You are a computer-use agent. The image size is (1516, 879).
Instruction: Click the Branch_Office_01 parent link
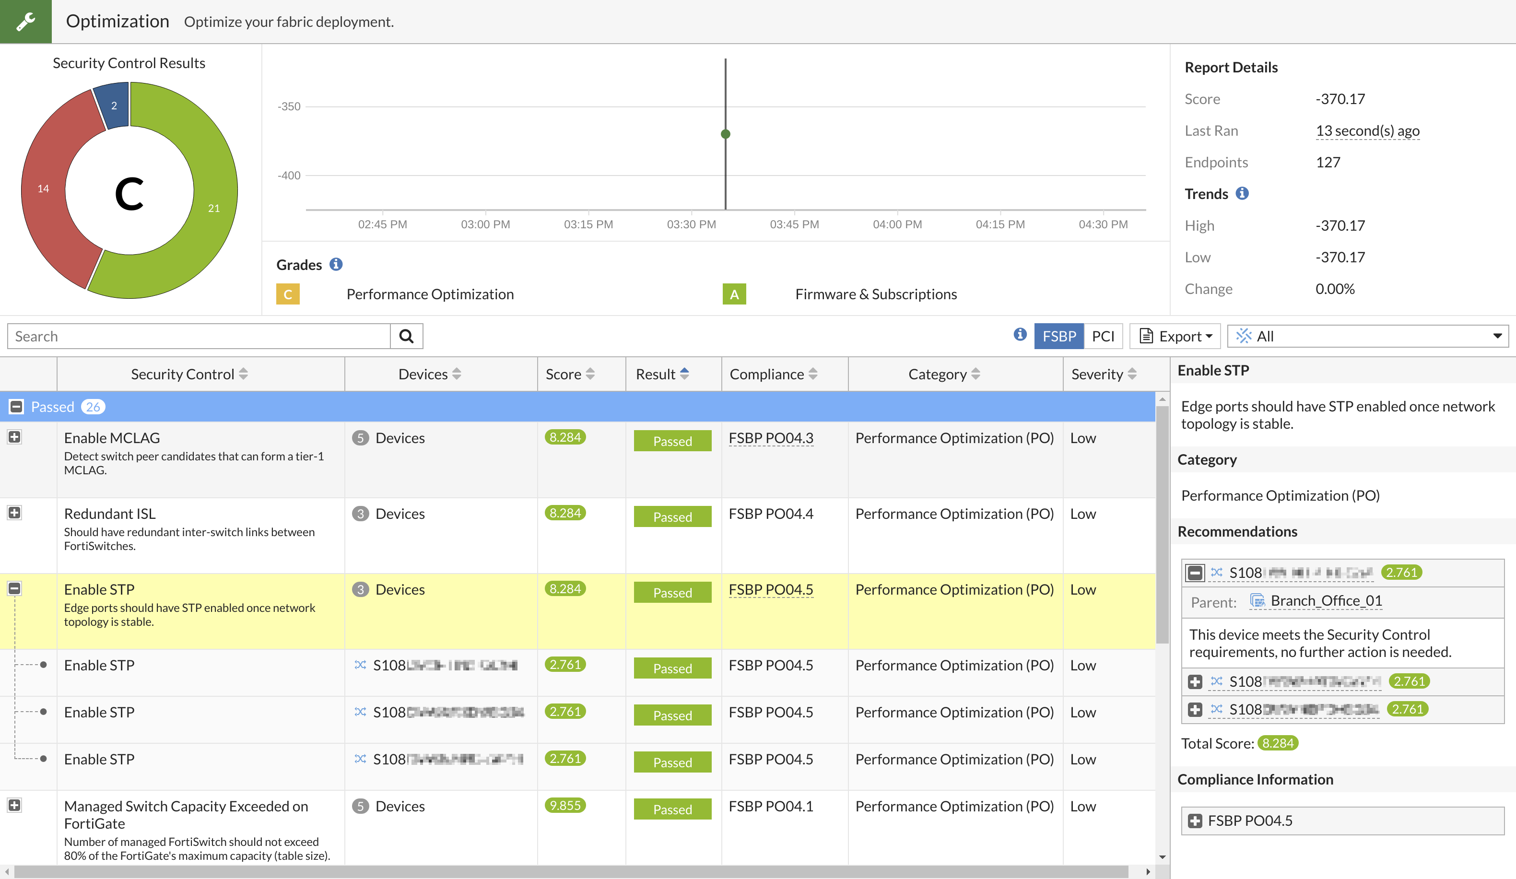(1327, 600)
